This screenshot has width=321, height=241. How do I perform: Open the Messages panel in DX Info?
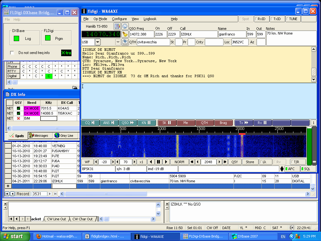(x=39, y=136)
